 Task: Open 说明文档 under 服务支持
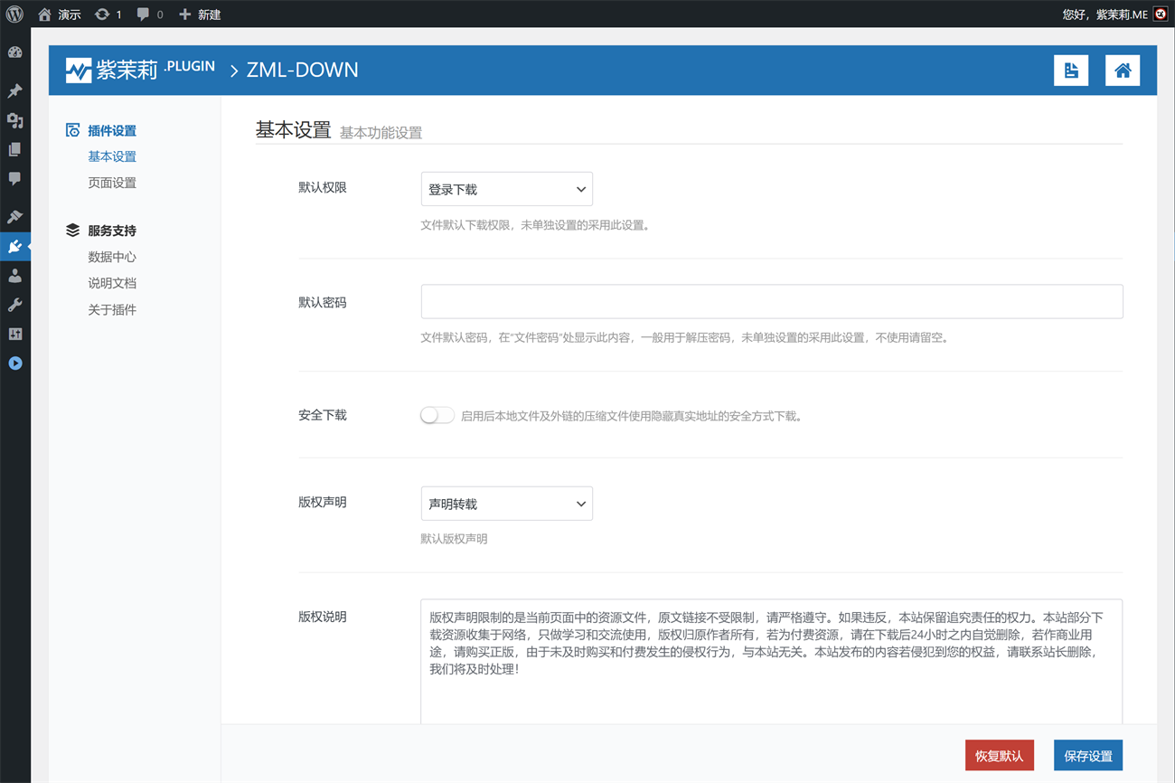[112, 283]
